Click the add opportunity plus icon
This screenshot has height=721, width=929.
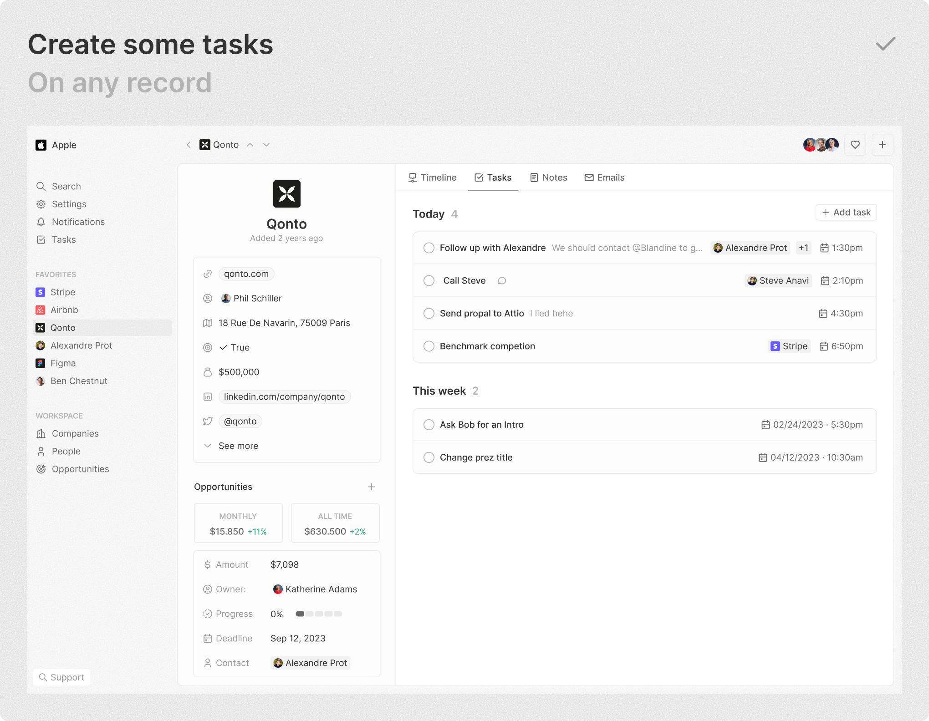(x=371, y=487)
